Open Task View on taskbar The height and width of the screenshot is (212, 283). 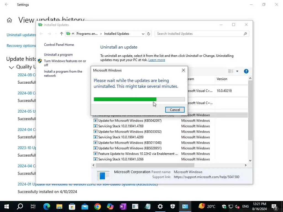(33, 206)
